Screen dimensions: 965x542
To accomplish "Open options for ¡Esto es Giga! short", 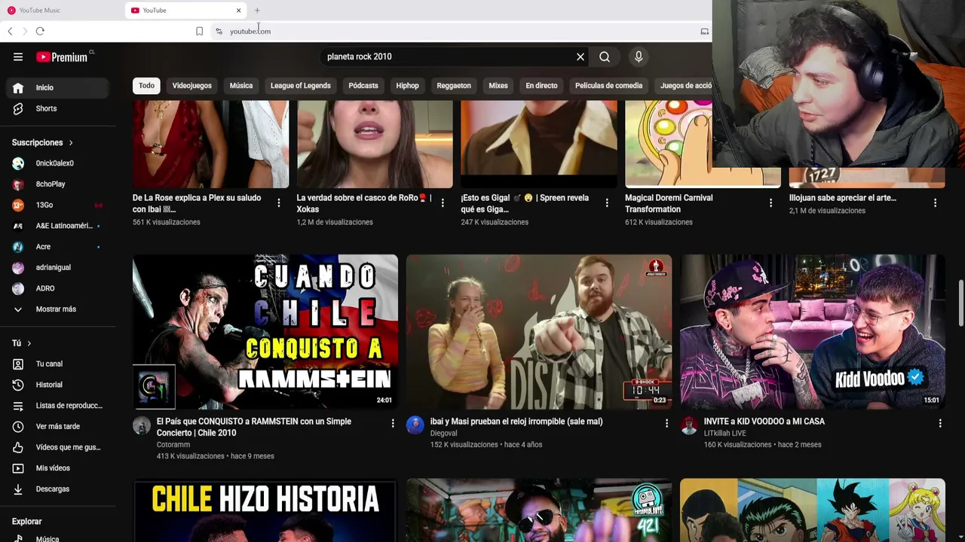I will pyautogui.click(x=607, y=202).
